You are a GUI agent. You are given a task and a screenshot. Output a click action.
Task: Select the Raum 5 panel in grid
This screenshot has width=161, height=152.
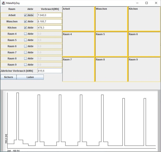pyautogui.click(x=111, y=44)
